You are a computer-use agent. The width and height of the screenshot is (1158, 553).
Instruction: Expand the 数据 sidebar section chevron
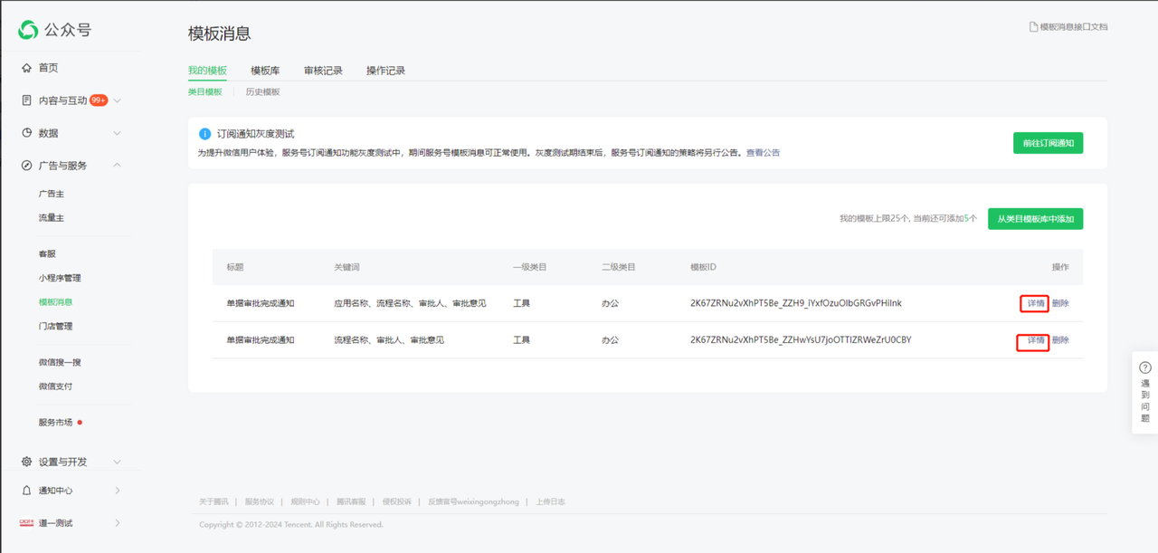point(118,133)
